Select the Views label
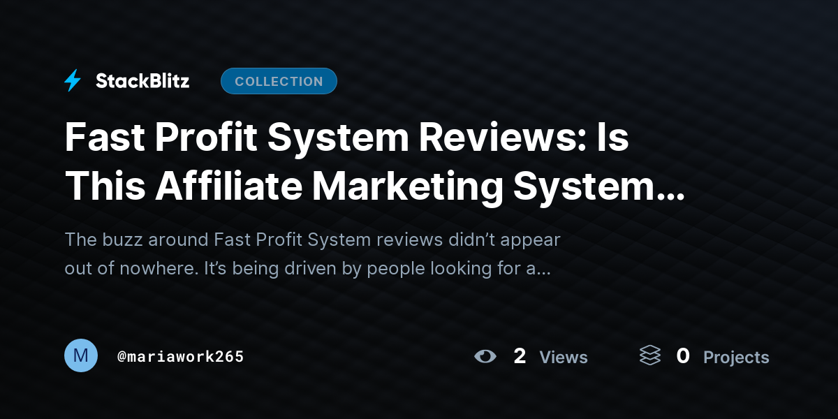838x419 pixels. [564, 358]
